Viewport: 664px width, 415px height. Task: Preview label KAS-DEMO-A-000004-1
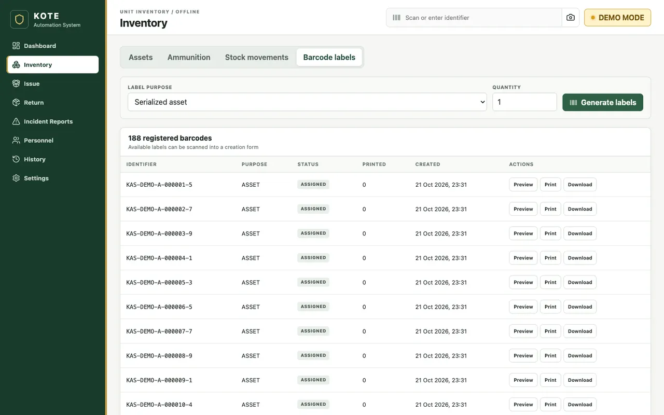[x=523, y=258]
